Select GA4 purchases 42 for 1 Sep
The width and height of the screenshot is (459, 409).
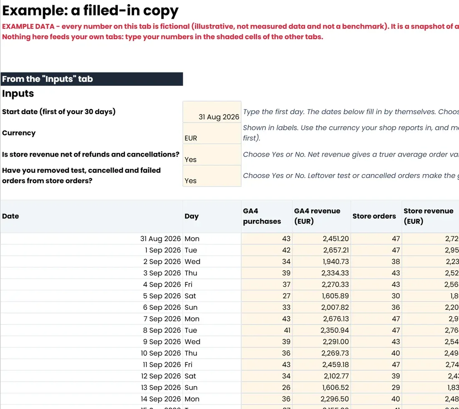(267, 250)
